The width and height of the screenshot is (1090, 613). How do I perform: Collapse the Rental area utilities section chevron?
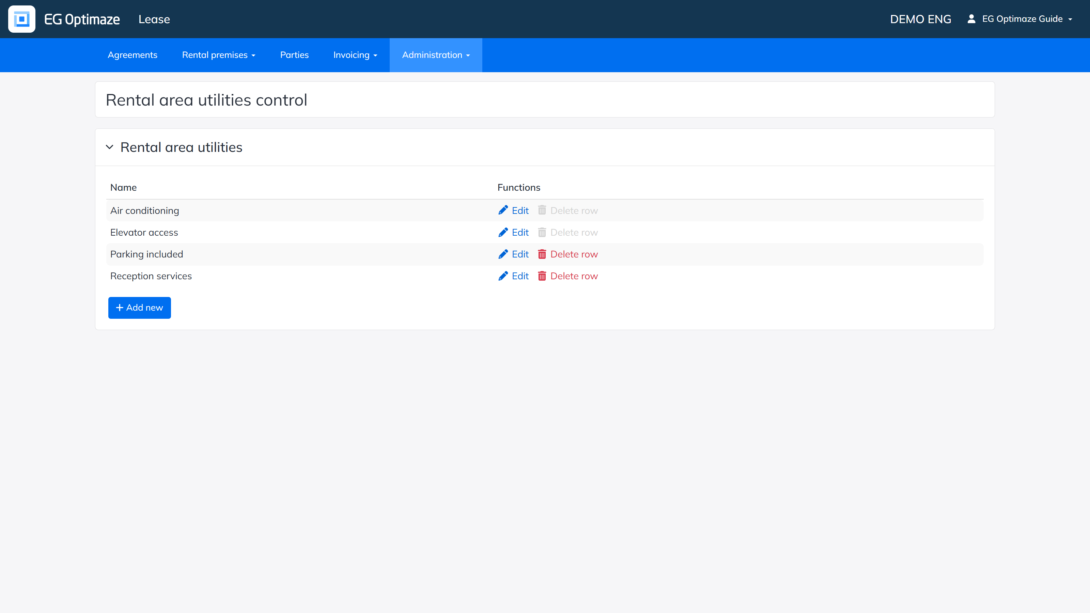[110, 147]
